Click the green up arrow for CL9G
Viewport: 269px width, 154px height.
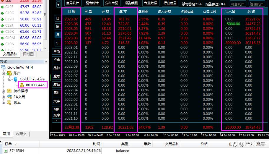[2, 13]
